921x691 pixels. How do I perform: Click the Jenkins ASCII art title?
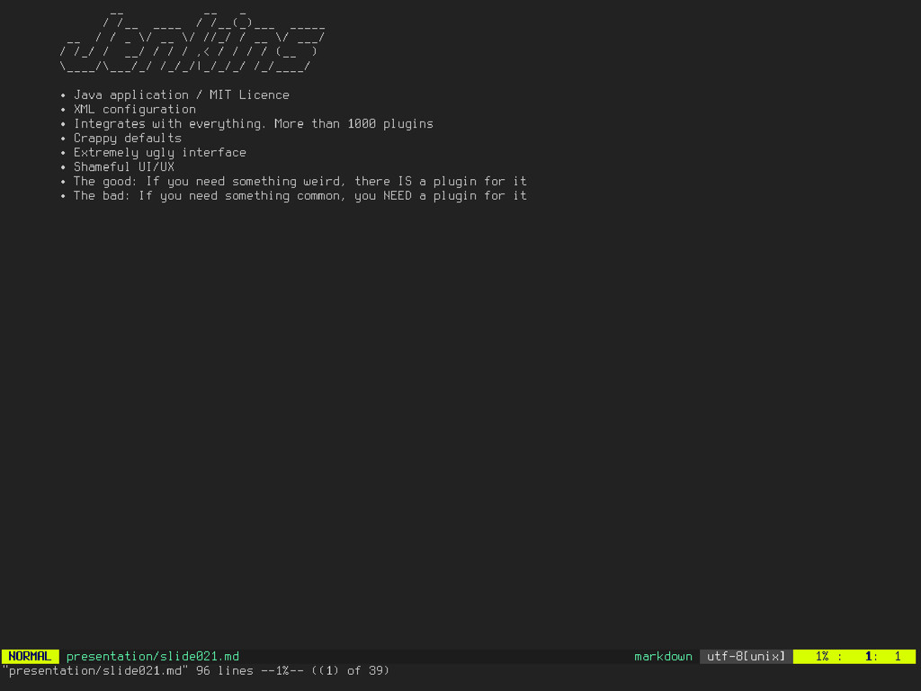pyautogui.click(x=192, y=41)
